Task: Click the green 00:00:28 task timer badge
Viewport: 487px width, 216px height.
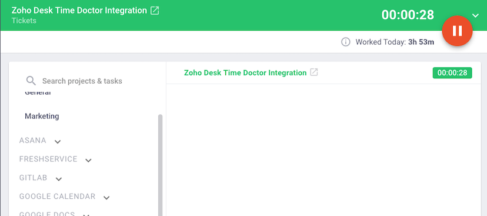Action: pos(452,73)
